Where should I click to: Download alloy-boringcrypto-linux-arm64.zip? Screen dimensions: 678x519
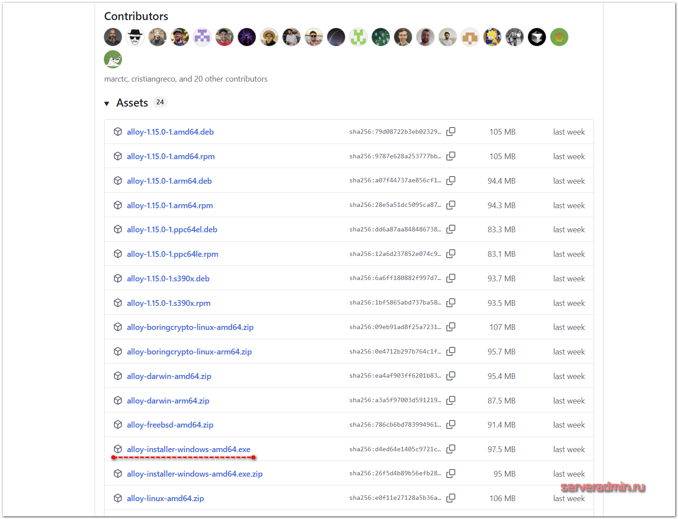pos(189,352)
